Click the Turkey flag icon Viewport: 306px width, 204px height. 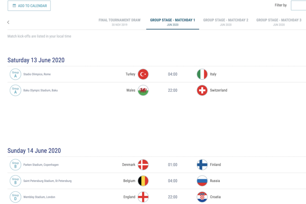(143, 74)
